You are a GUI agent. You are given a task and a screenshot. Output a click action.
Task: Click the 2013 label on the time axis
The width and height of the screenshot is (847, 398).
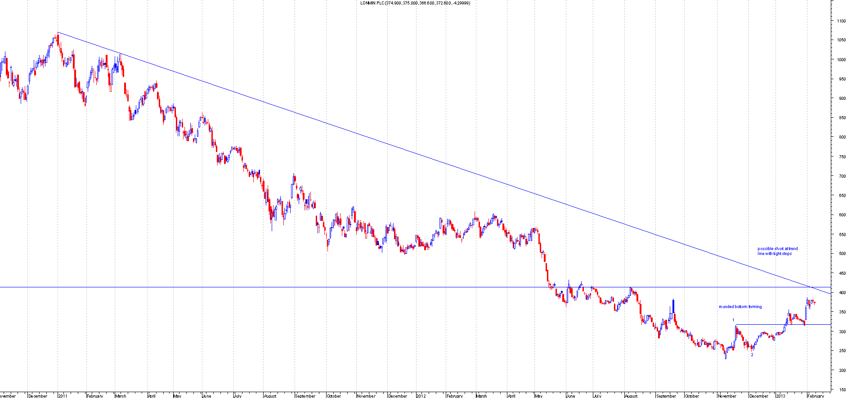tap(780, 396)
